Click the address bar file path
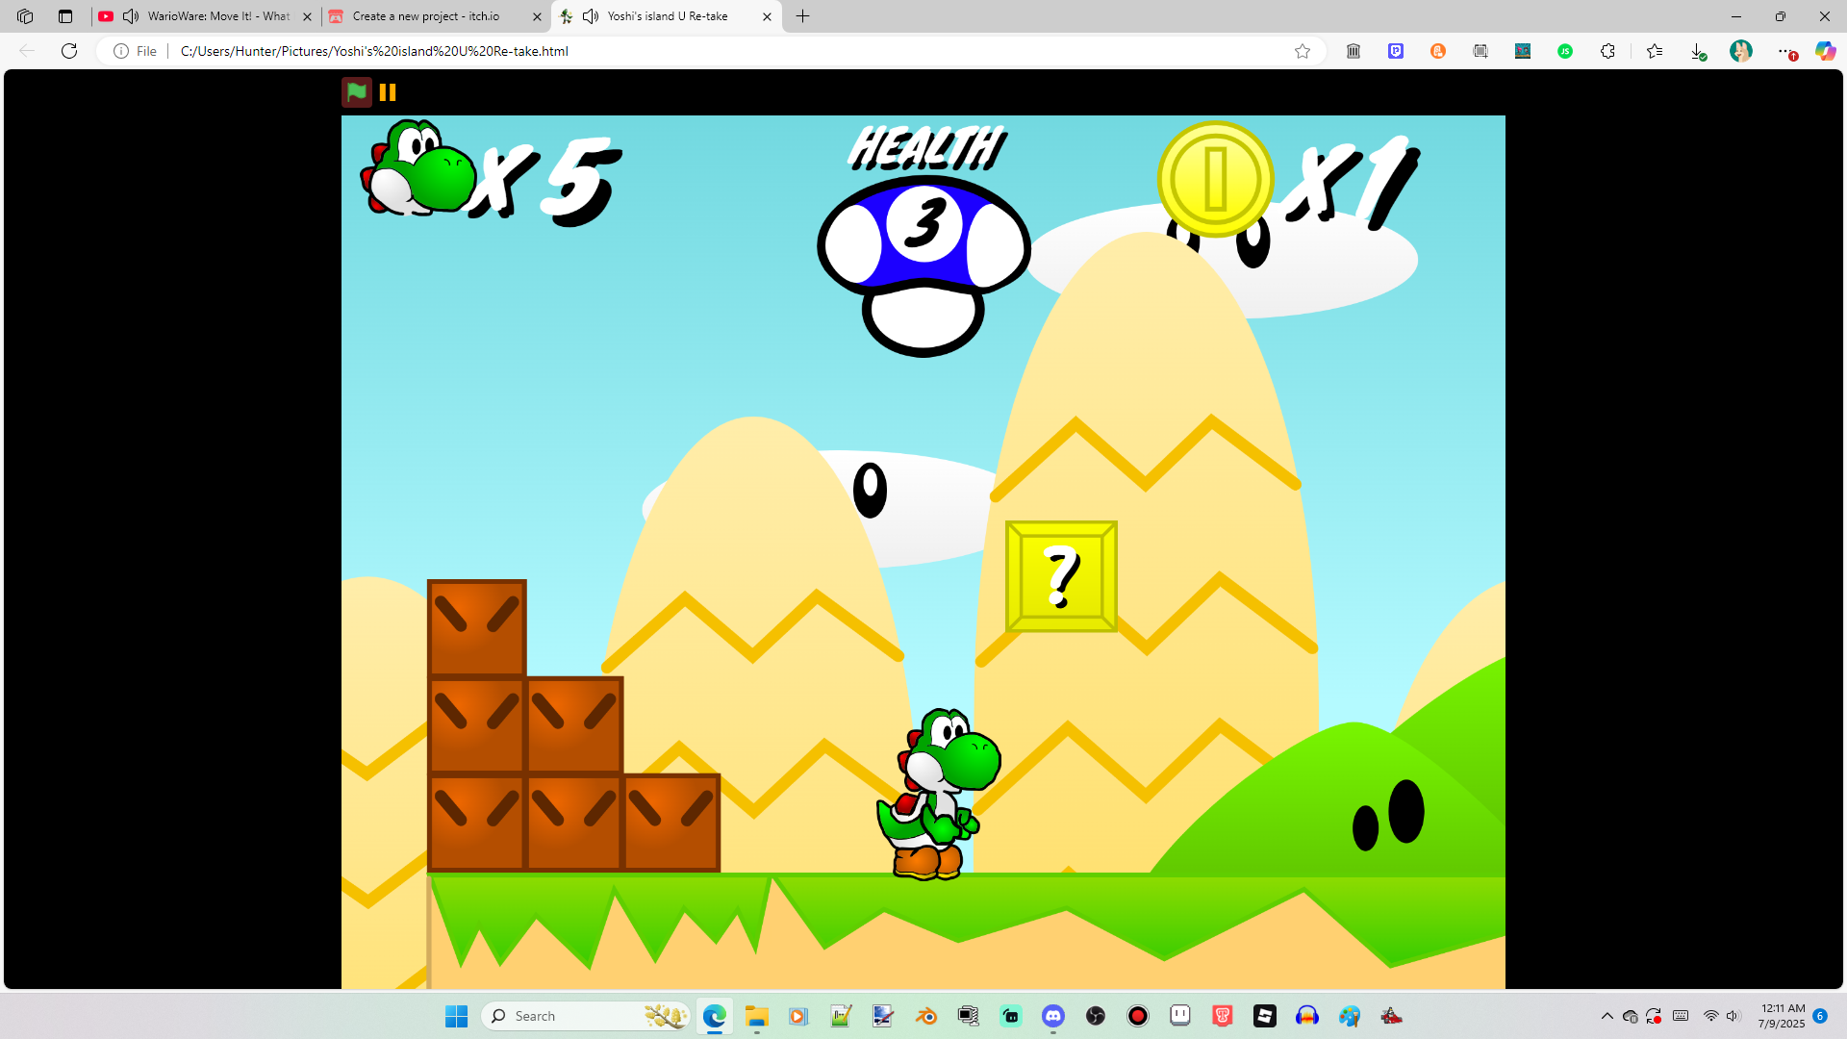 tap(374, 51)
